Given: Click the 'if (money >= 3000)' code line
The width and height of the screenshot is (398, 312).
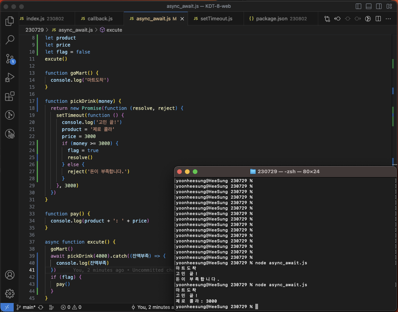Looking at the screenshot, I should [90, 143].
